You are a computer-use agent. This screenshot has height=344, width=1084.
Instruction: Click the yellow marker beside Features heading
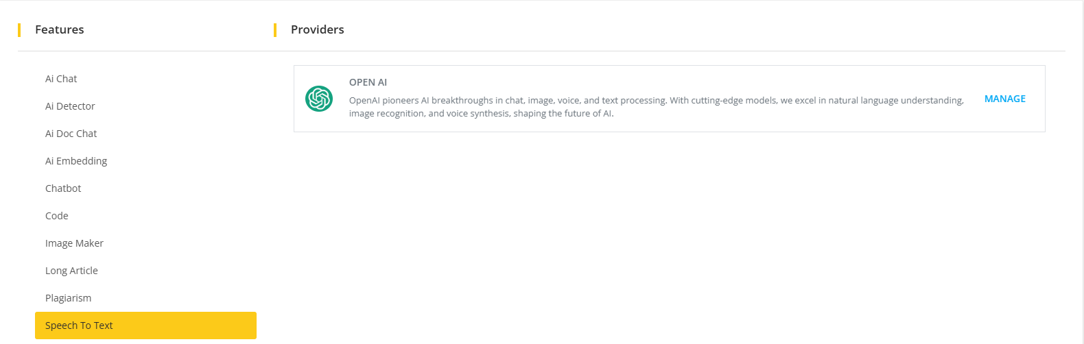(19, 30)
